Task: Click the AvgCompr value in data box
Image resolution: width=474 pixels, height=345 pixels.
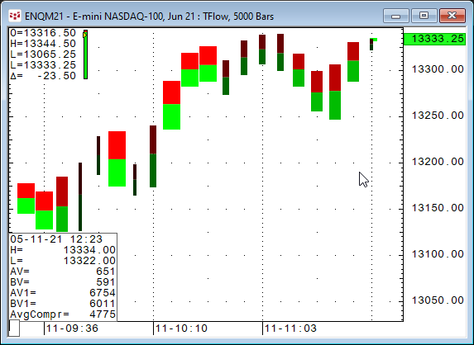Action: click(103, 314)
